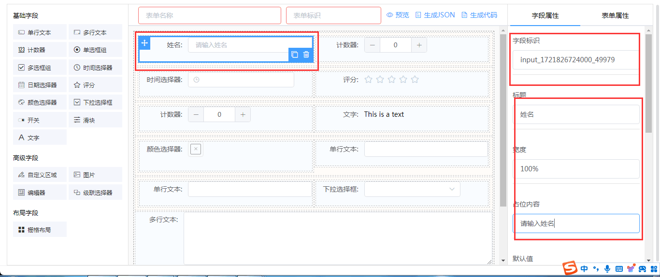Viewport: 660px width, 277px height.
Task: Click 生成JSON
Action: [435, 15]
